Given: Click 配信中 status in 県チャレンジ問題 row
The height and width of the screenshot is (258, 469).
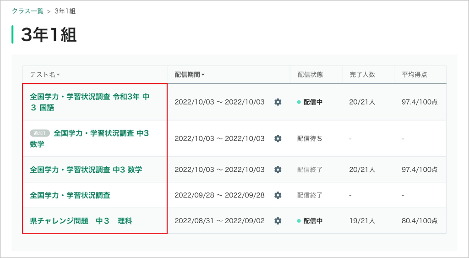Looking at the screenshot, I should pos(310,221).
